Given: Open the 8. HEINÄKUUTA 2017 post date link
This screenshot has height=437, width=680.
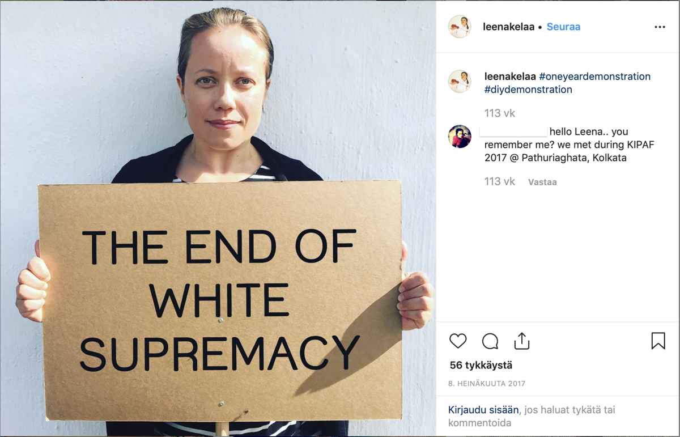Looking at the screenshot, I should coord(487,384).
